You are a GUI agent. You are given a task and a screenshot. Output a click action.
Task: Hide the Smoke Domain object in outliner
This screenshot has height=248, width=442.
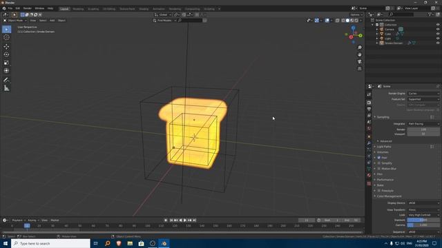(438, 43)
